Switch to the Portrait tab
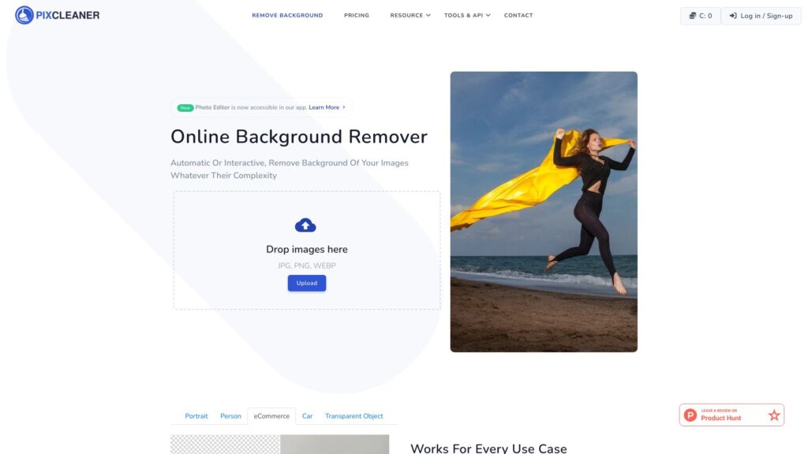 pos(196,416)
